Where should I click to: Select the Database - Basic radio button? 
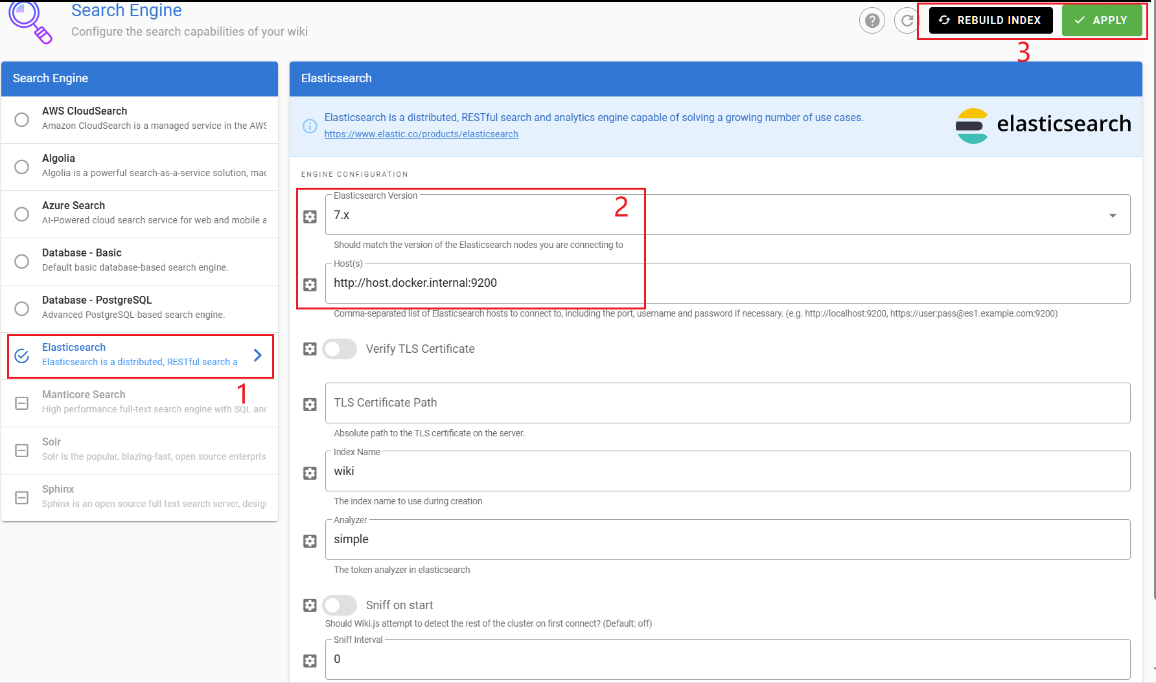21,261
